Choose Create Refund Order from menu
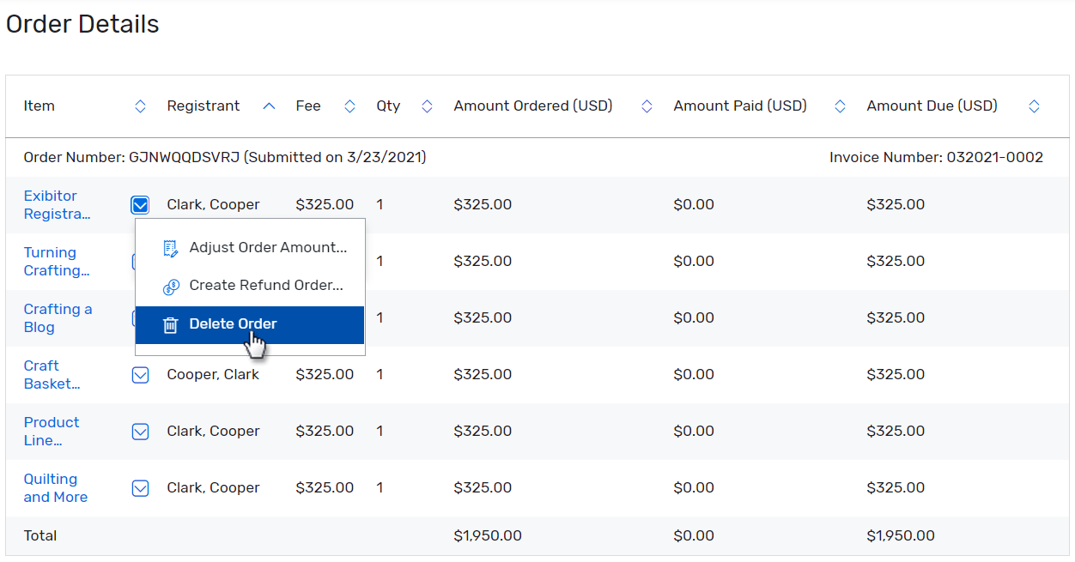Image resolution: width=1075 pixels, height=562 pixels. 265,286
